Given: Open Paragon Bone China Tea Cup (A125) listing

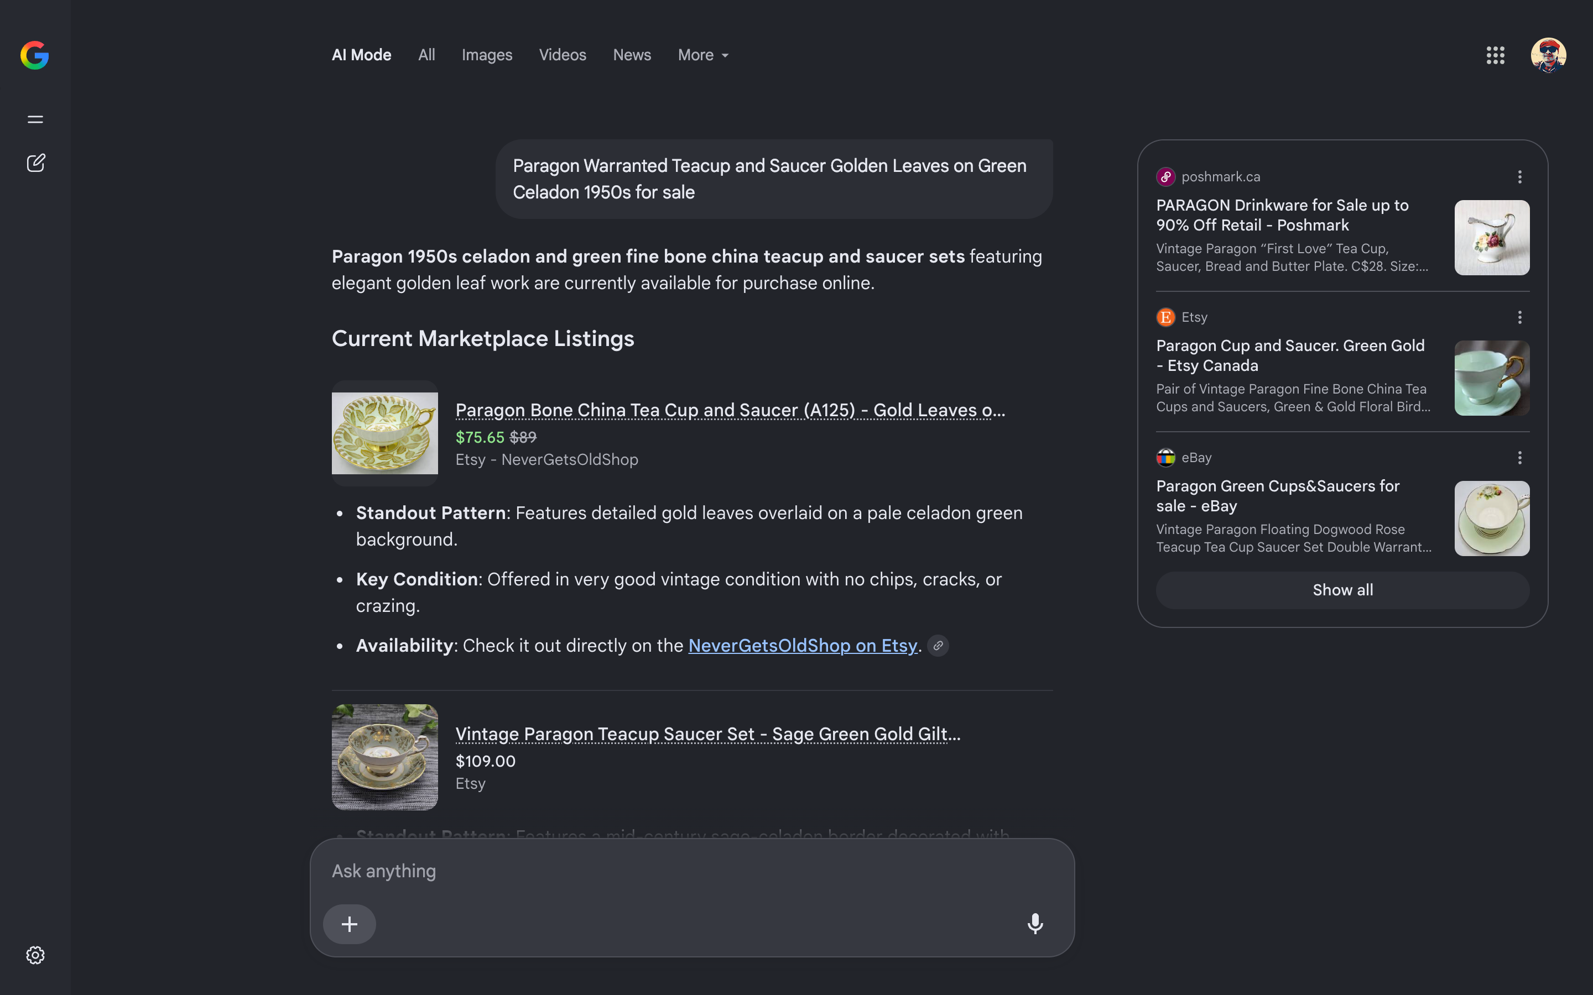Looking at the screenshot, I should (x=730, y=410).
